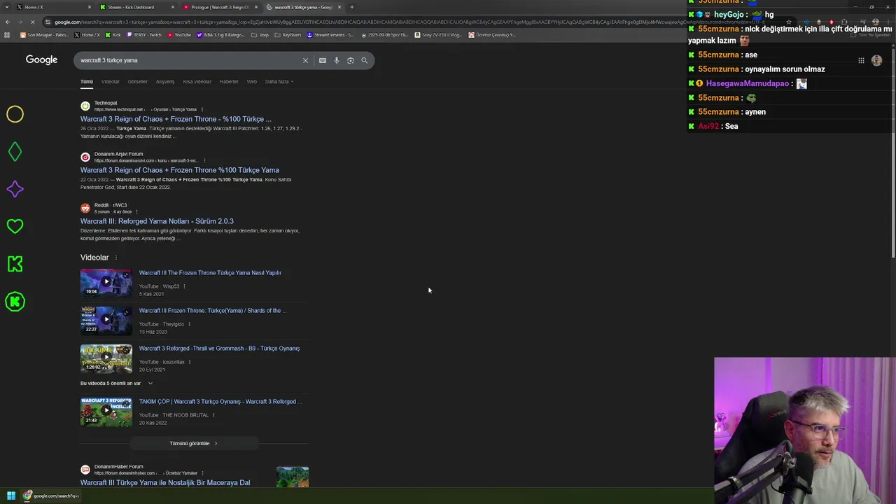The image size is (896, 504).
Task: Open YouTube bookmark in bookmarks bar
Action: tap(178, 34)
